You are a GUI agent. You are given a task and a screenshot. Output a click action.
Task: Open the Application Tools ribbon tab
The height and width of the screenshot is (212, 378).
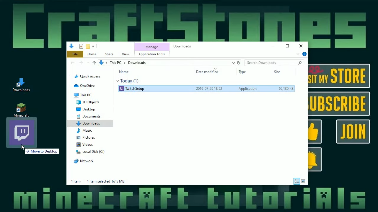[151, 54]
